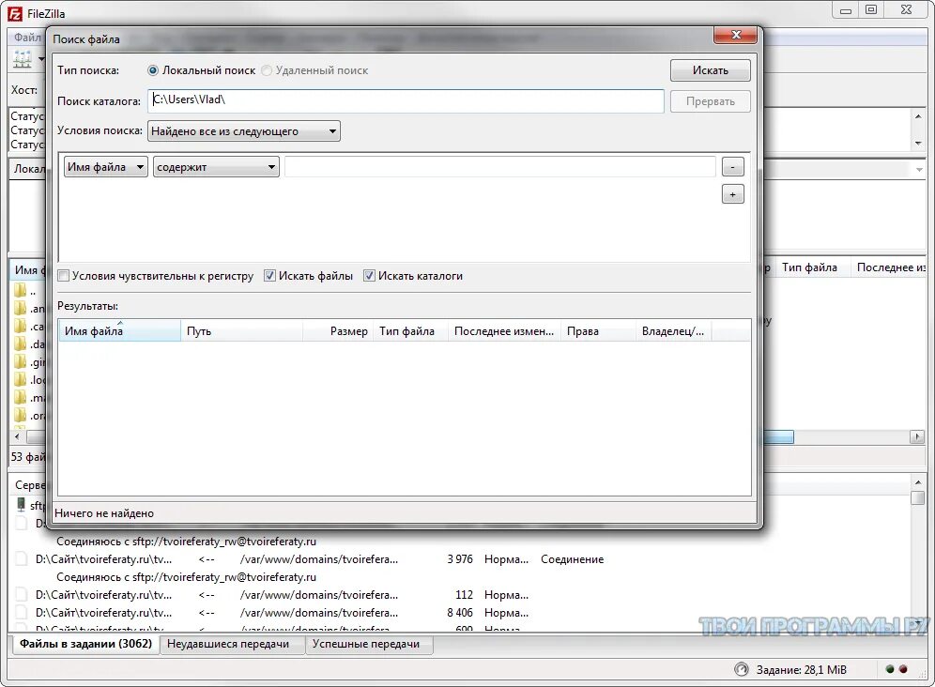Minimize the FileZilla window

[846, 9]
